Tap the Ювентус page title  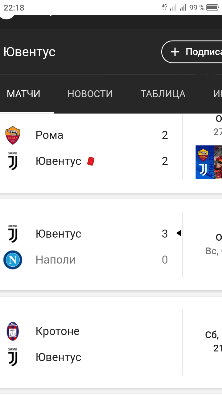[x=30, y=52]
